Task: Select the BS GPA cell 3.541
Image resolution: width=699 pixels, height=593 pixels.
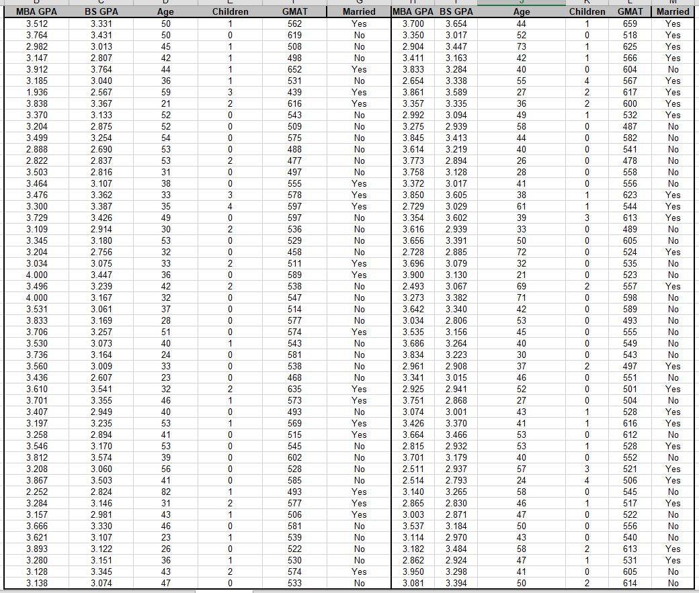Action: (101, 389)
